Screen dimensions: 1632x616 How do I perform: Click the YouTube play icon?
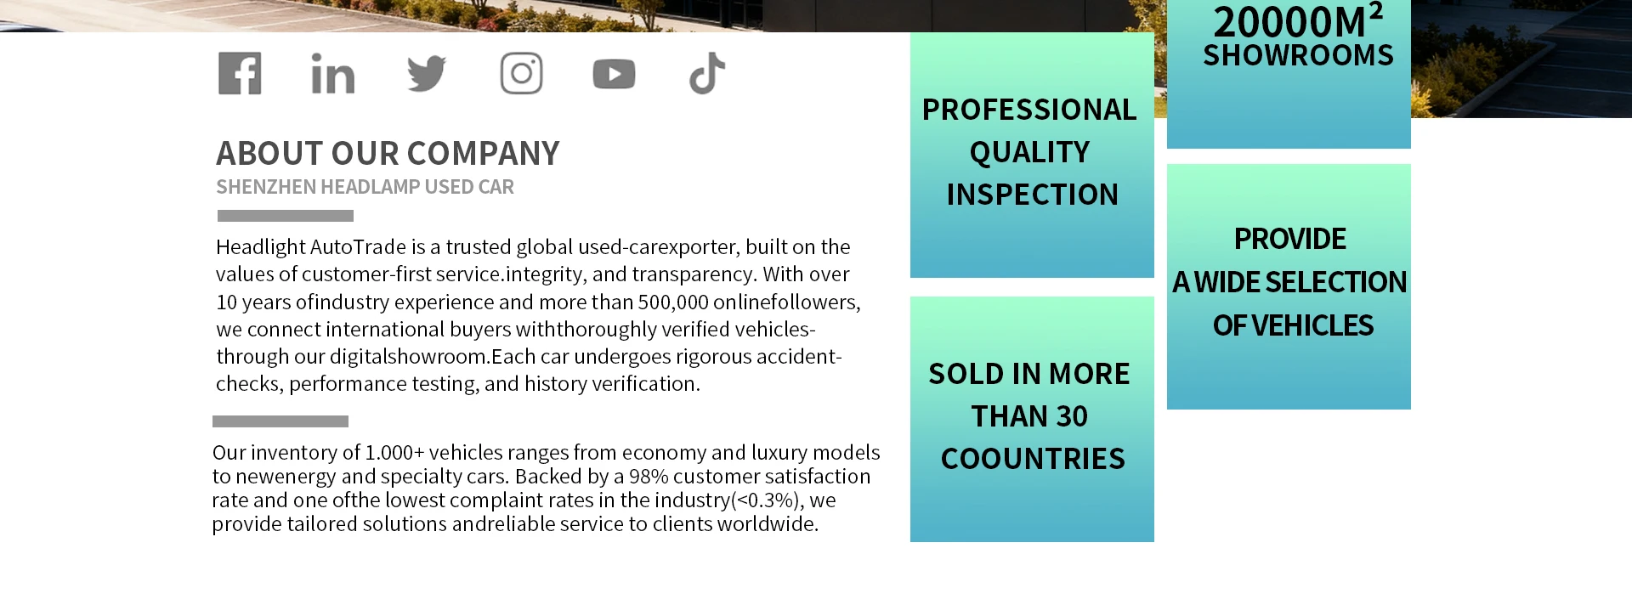(x=614, y=74)
